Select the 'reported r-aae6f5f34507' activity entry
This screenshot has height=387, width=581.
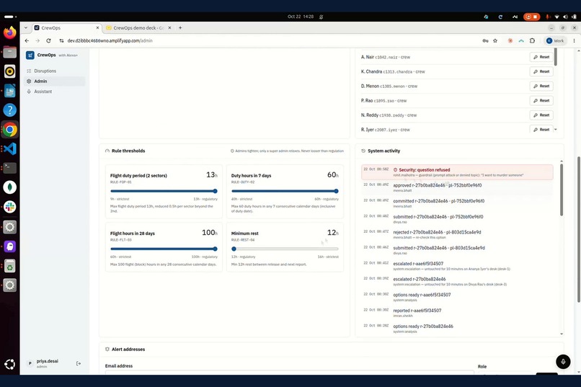tap(457, 313)
